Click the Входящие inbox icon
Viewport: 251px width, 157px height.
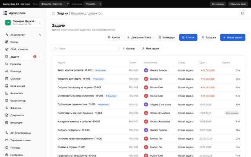(x=7, y=122)
